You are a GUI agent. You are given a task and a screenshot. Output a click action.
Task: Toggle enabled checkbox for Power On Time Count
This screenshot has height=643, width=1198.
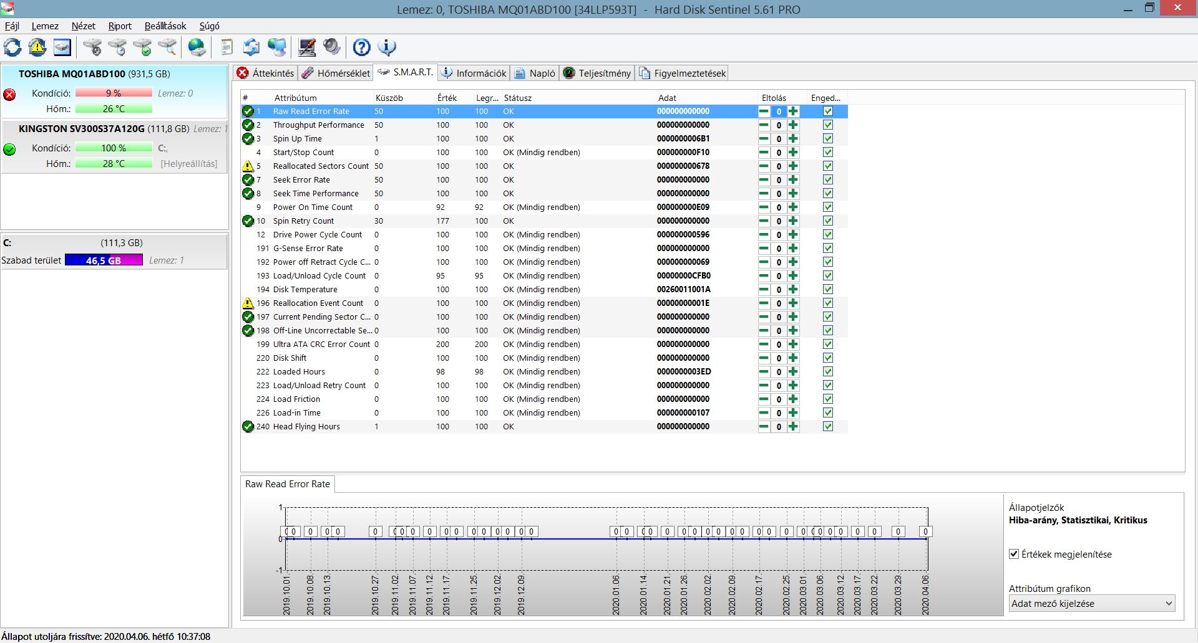[x=828, y=207]
